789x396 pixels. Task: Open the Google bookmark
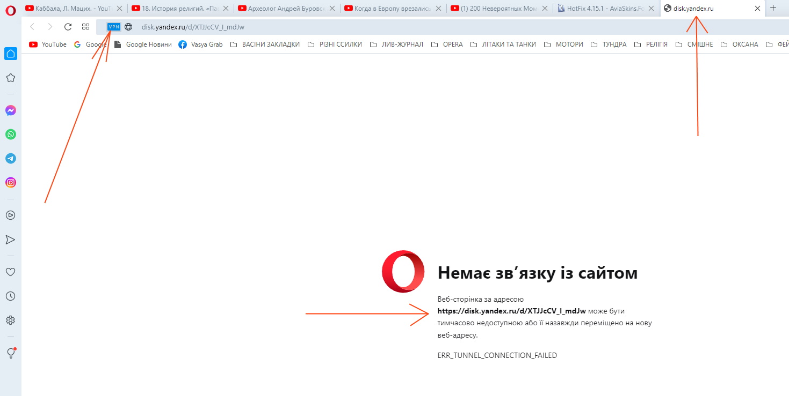[x=90, y=44]
